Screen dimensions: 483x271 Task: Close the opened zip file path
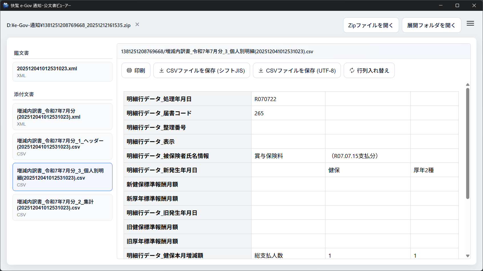(137, 24)
